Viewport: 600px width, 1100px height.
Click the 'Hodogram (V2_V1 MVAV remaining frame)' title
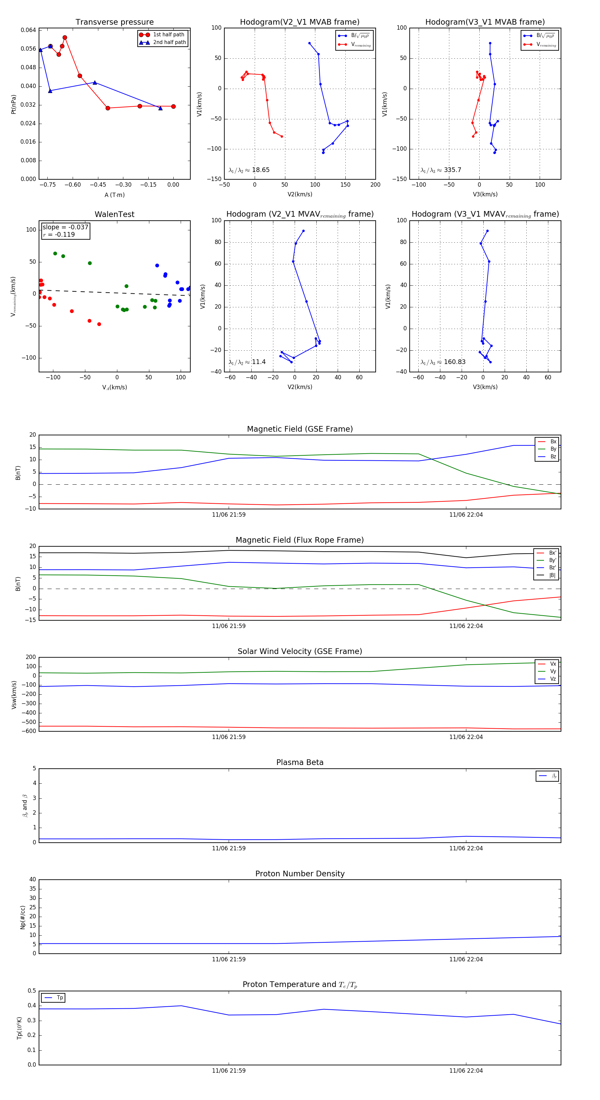pyautogui.click(x=300, y=214)
